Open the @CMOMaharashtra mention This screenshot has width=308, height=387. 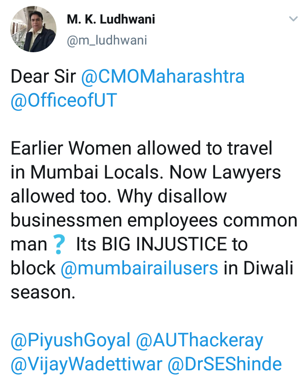[x=163, y=77]
